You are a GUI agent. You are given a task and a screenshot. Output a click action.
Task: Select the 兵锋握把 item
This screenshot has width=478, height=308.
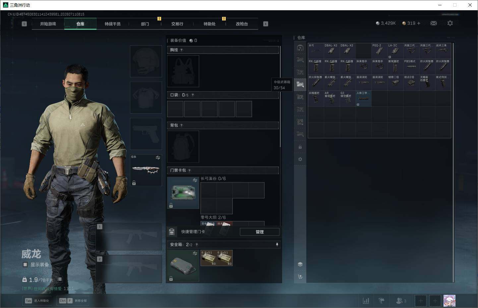pyautogui.click(x=316, y=98)
